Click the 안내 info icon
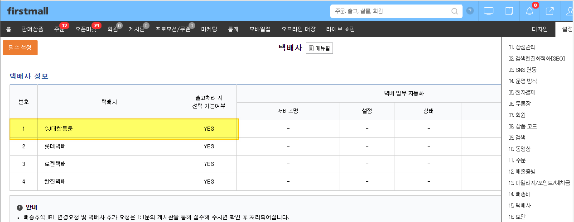This screenshot has width=574, height=222. (19, 208)
